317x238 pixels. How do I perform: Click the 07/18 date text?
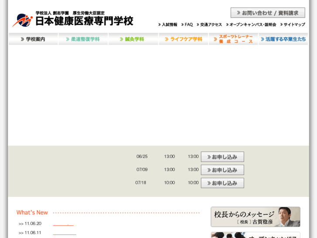141,183
